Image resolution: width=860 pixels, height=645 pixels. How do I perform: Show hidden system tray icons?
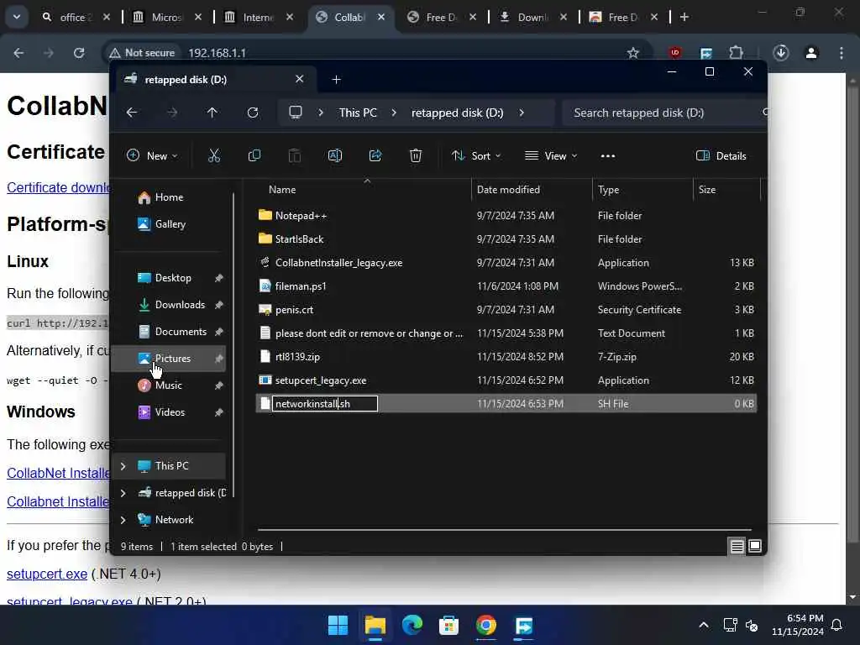[x=704, y=625]
